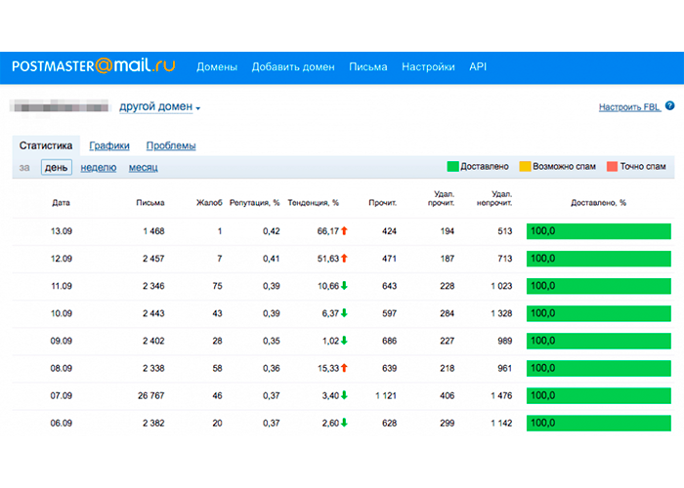Click the deleted read value 406
This screenshot has height=488, width=684.
pyautogui.click(x=448, y=396)
